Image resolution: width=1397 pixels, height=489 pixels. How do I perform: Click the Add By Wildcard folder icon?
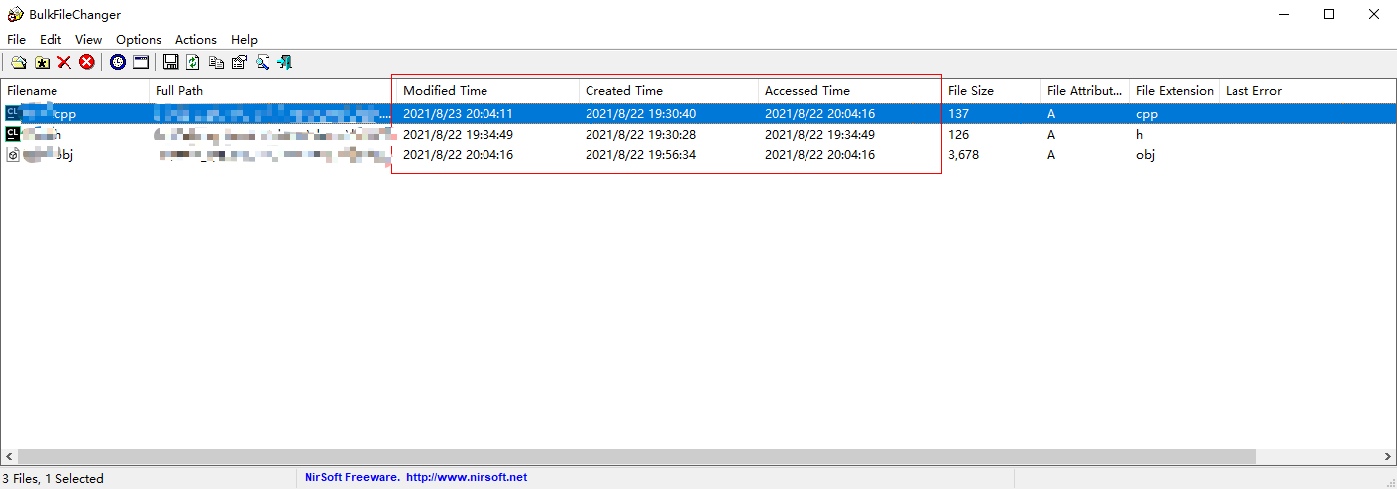[42, 62]
